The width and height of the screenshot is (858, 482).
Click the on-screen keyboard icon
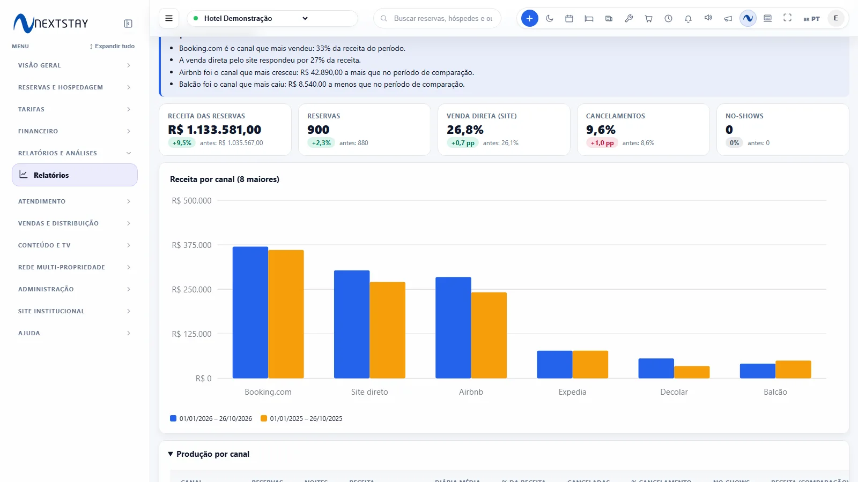pyautogui.click(x=767, y=18)
